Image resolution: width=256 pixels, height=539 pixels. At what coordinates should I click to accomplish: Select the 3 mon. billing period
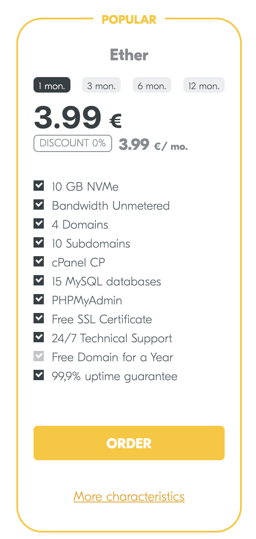(x=101, y=85)
